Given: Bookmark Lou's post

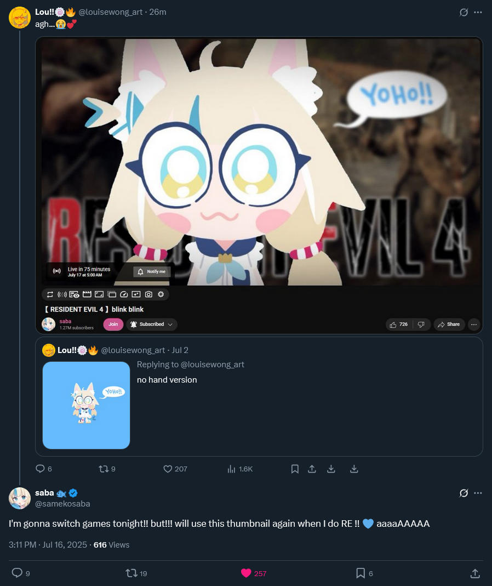Looking at the screenshot, I should (295, 469).
